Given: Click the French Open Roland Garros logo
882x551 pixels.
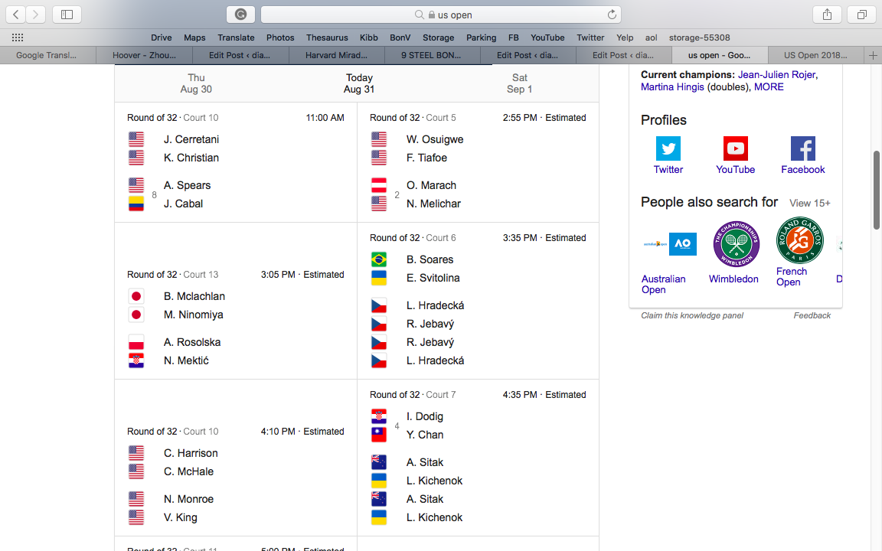Looking at the screenshot, I should pos(799,241).
